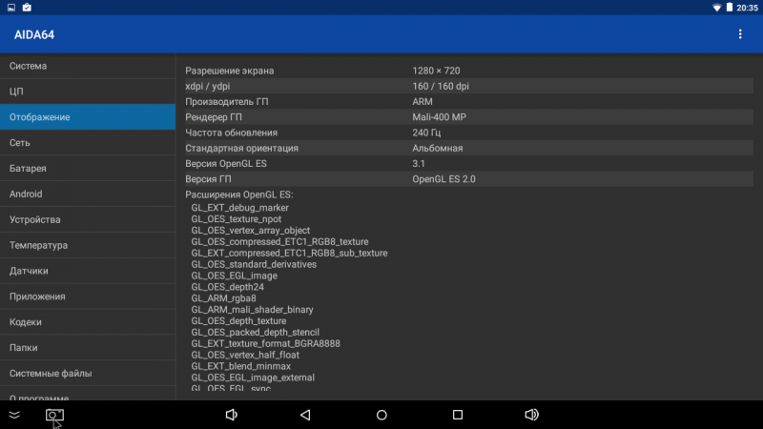Select the Стандартная ориентация row
The image size is (763, 429).
pos(469,149)
